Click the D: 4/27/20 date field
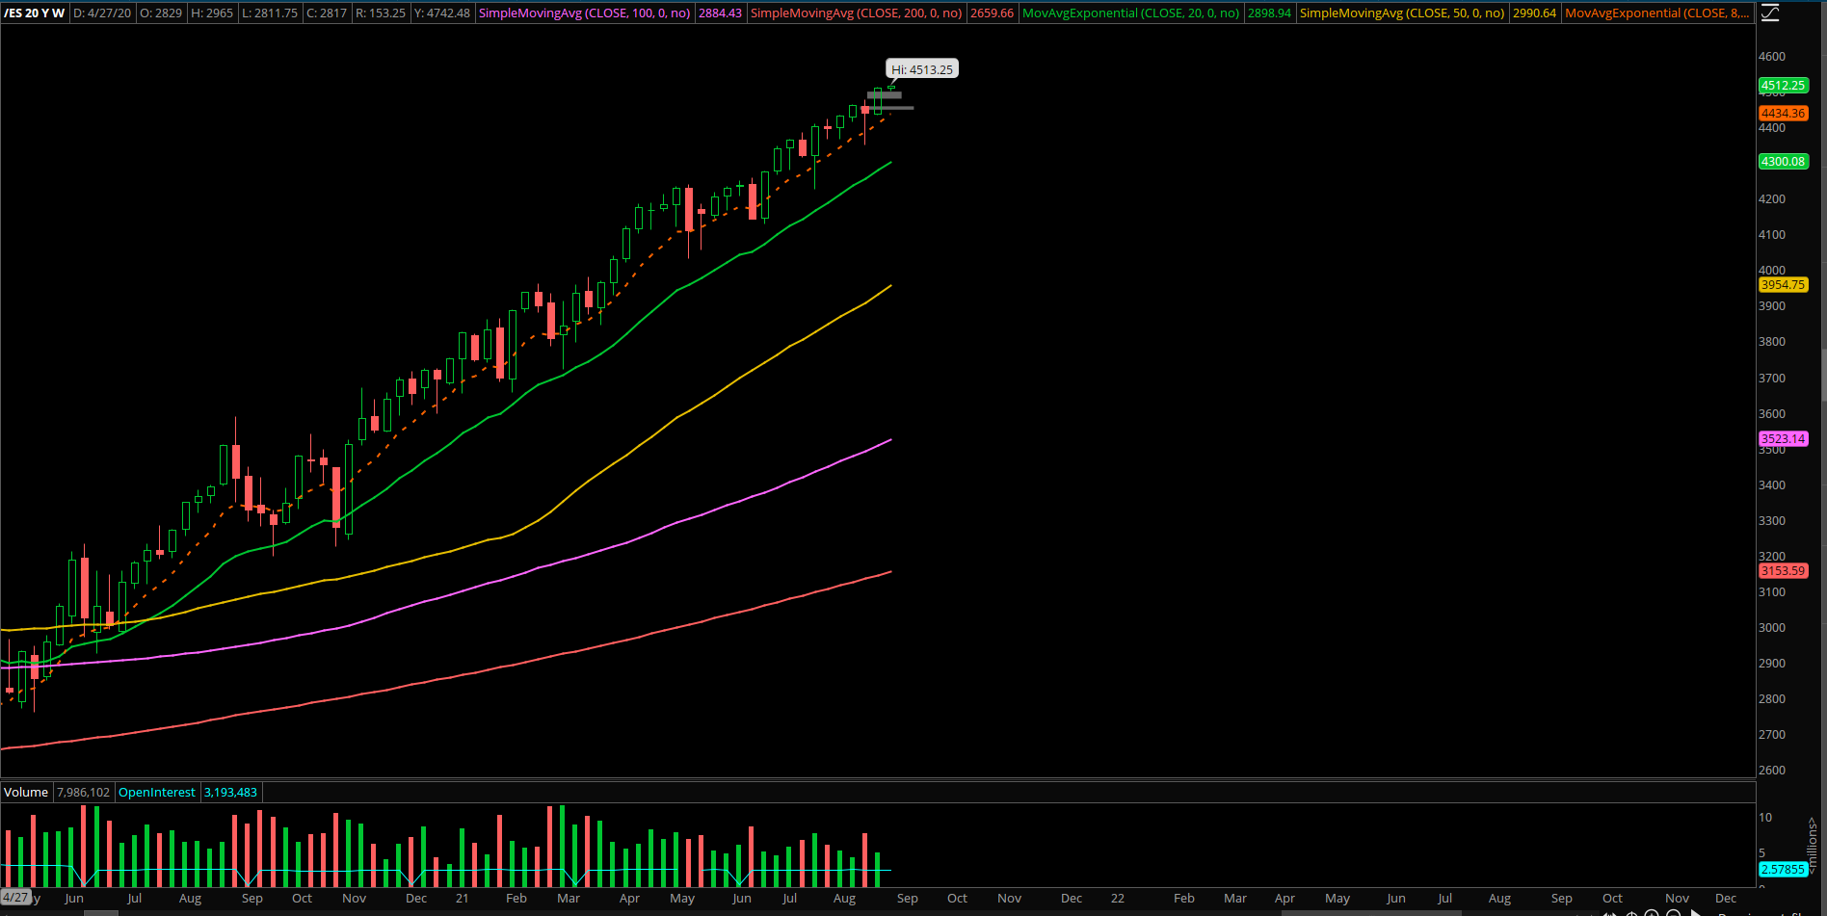 coord(103,13)
